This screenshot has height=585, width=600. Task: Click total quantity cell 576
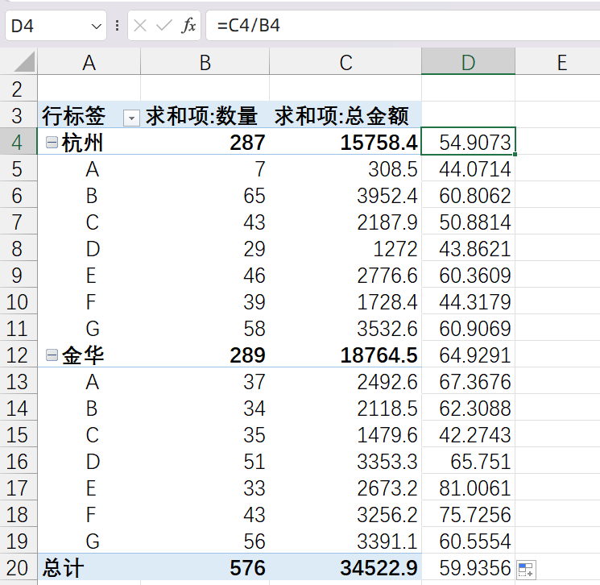click(x=205, y=567)
